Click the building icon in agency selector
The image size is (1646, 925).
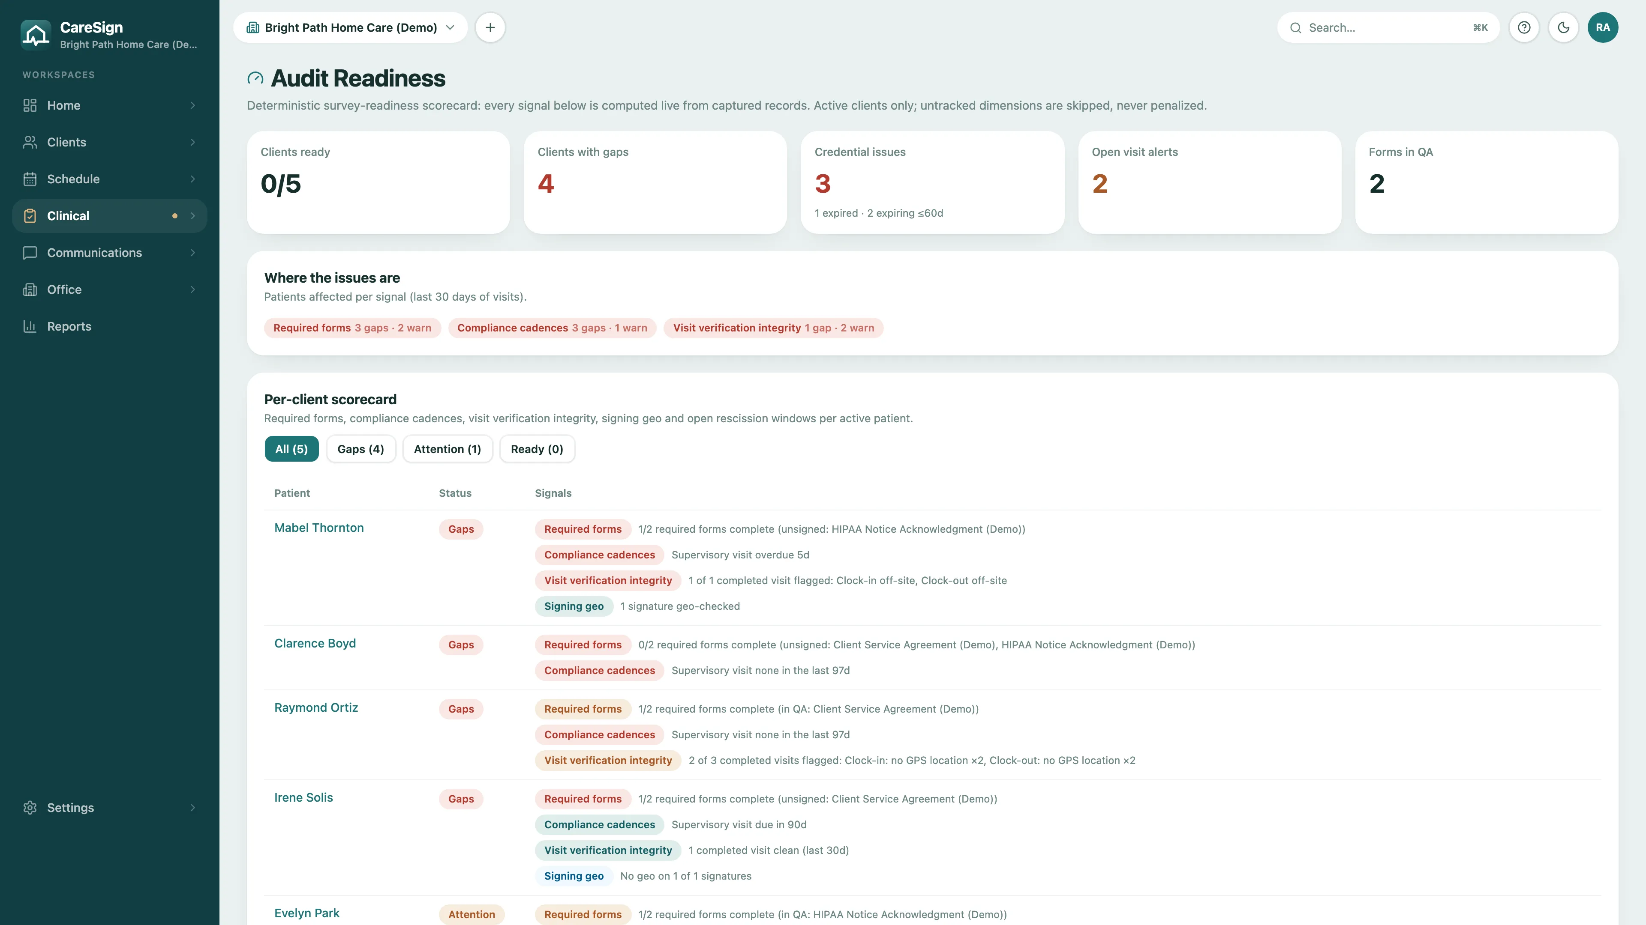pyautogui.click(x=253, y=27)
